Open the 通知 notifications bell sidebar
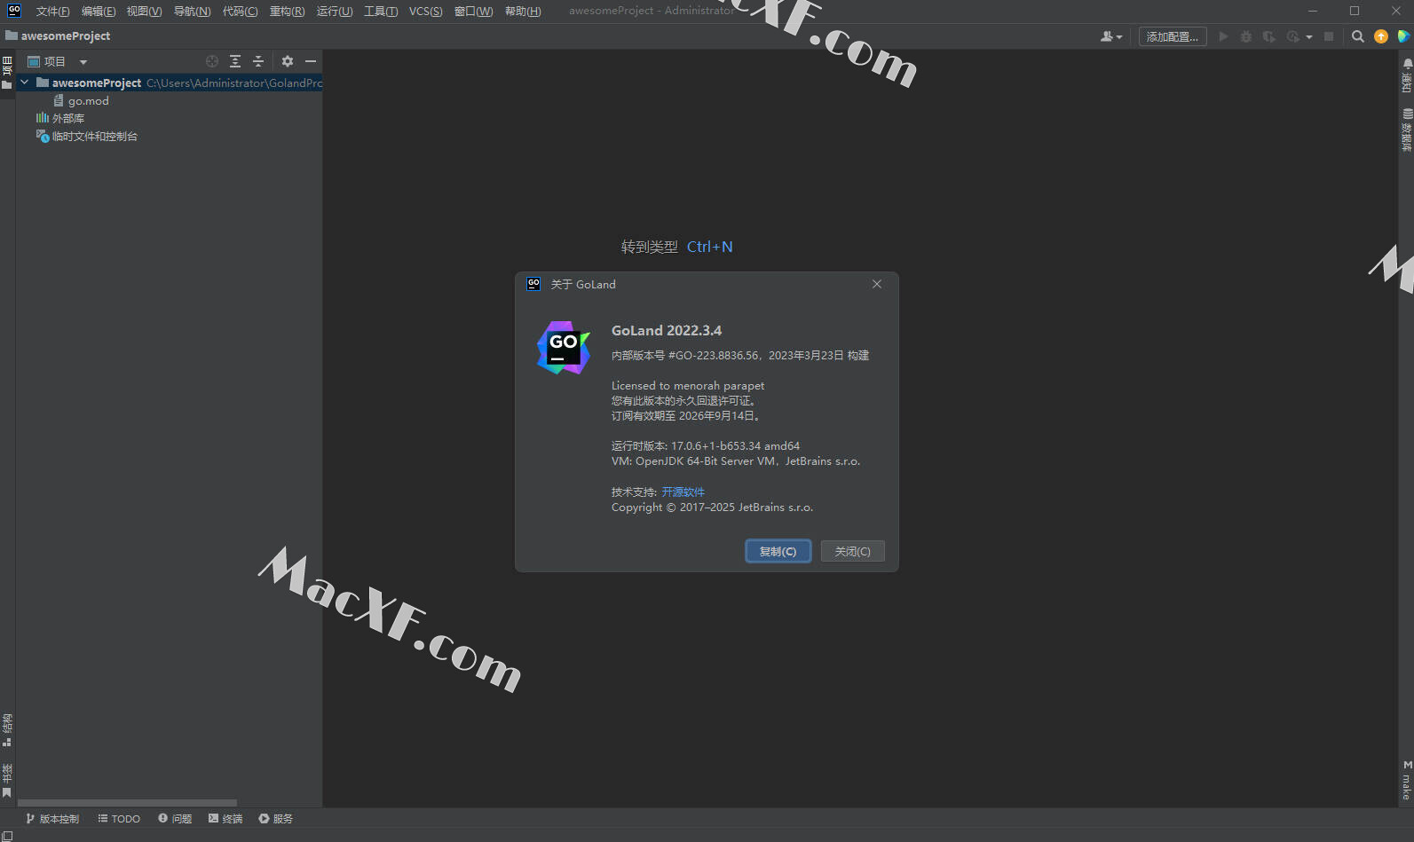 (x=1407, y=76)
